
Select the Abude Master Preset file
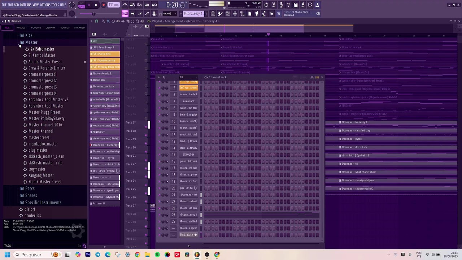pos(45,61)
